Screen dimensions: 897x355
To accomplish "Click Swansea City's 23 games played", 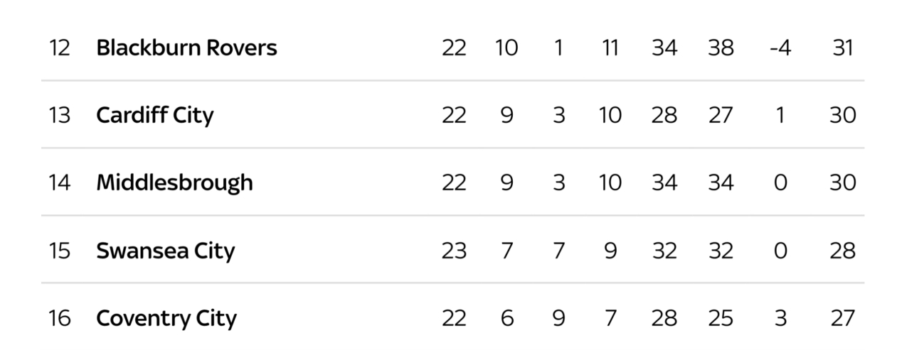I will coord(454,251).
